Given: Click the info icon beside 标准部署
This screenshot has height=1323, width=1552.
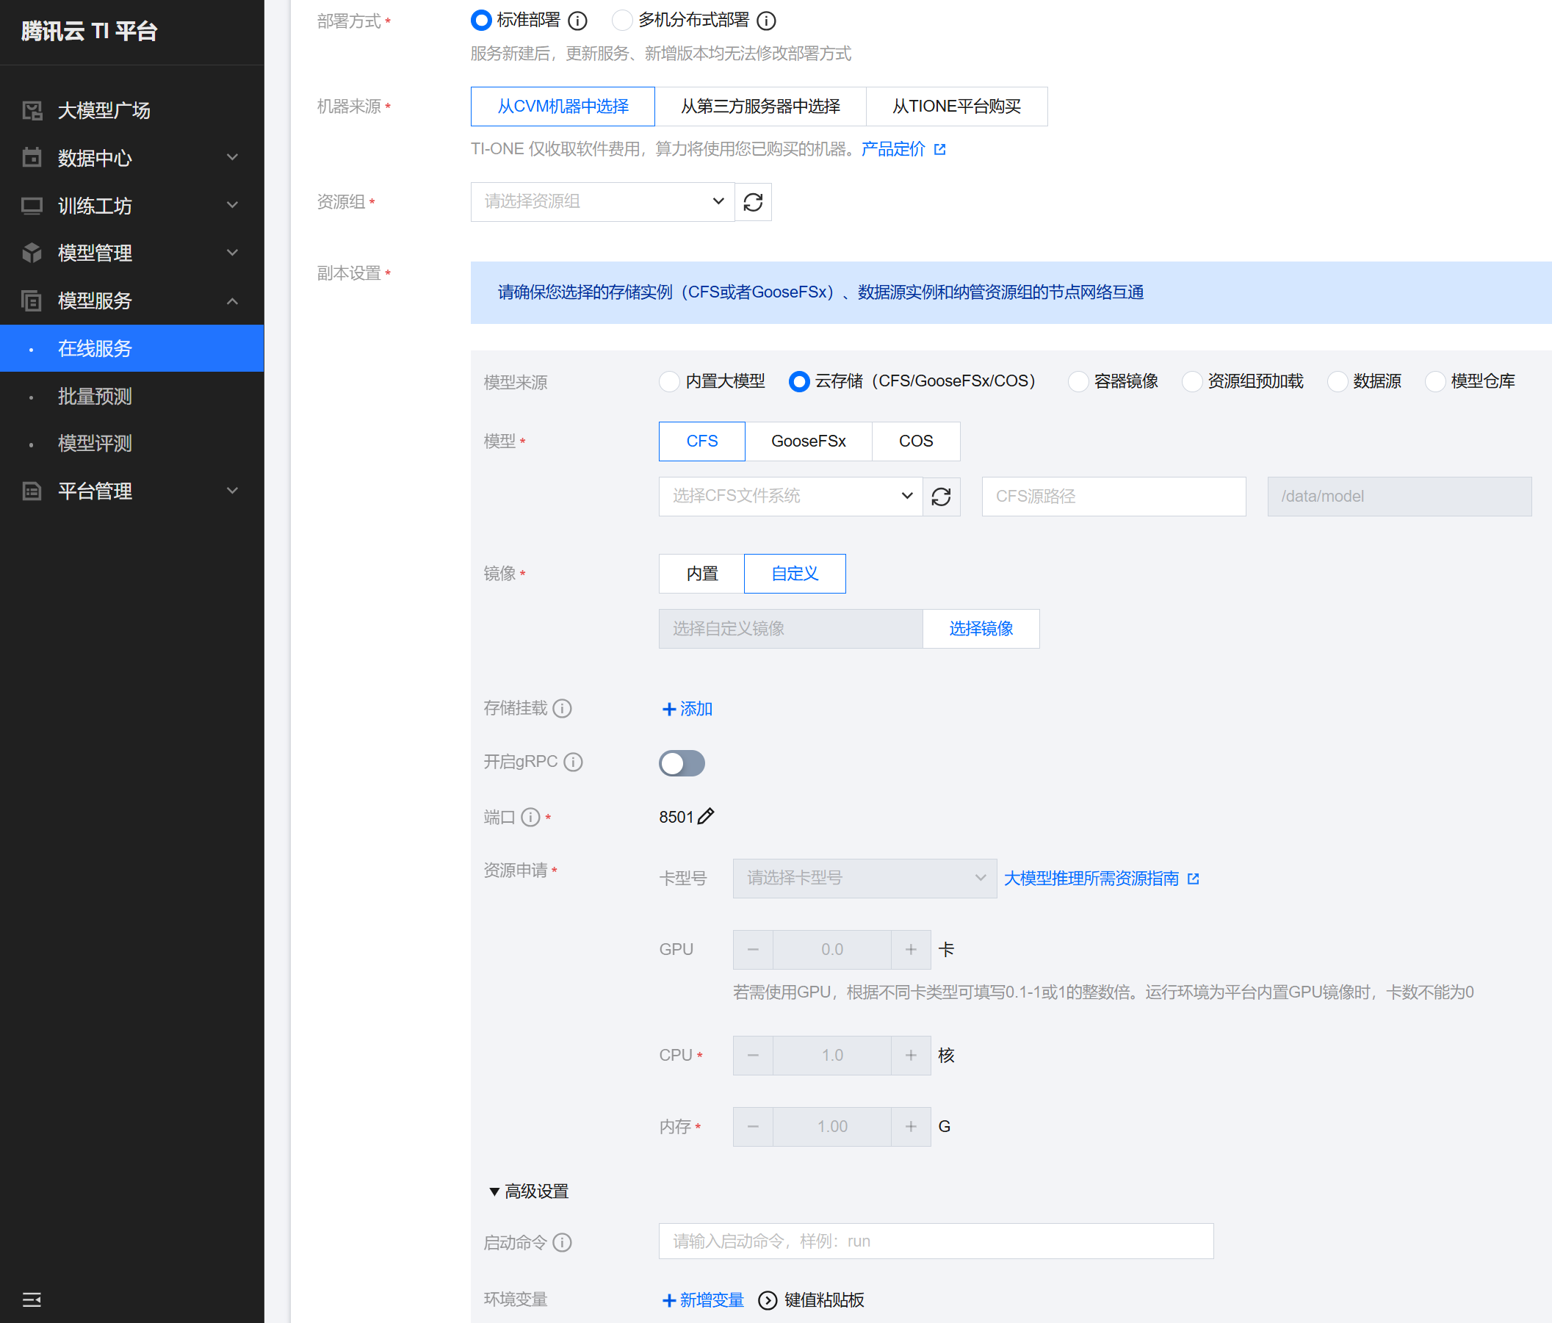Looking at the screenshot, I should (x=577, y=21).
